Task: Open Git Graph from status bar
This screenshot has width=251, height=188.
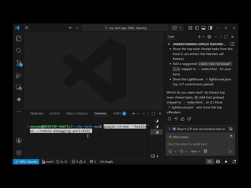Action: [x=106, y=162]
